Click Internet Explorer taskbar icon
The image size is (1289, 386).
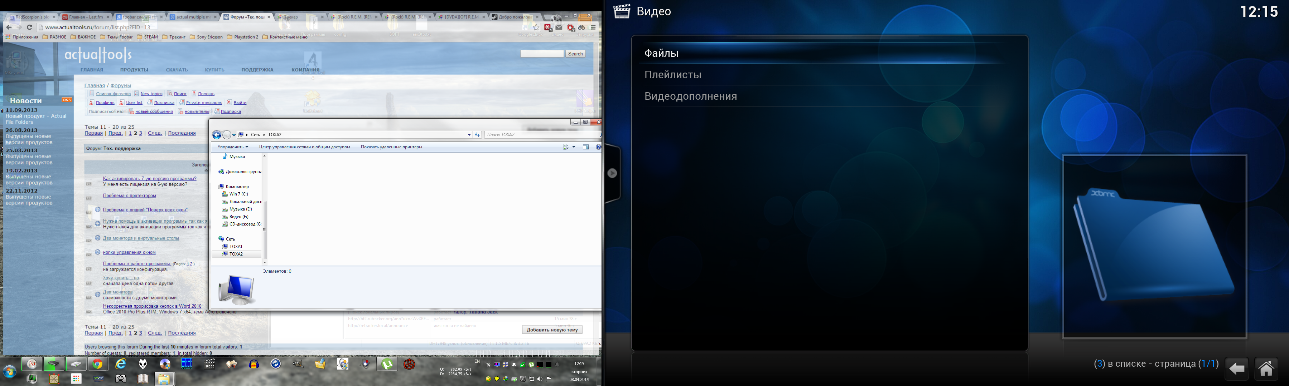[x=121, y=364]
